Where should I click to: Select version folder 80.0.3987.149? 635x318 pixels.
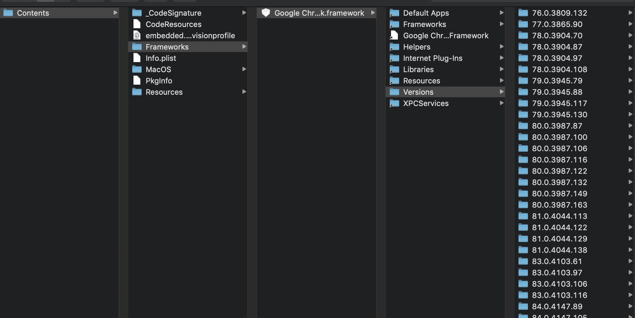[575, 193]
